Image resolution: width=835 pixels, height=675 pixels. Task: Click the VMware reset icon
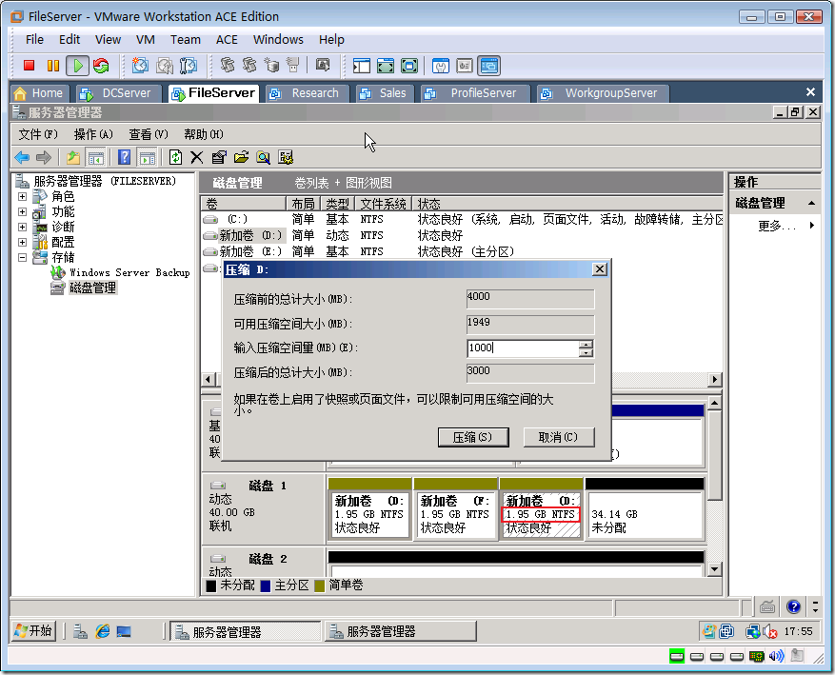coord(101,66)
